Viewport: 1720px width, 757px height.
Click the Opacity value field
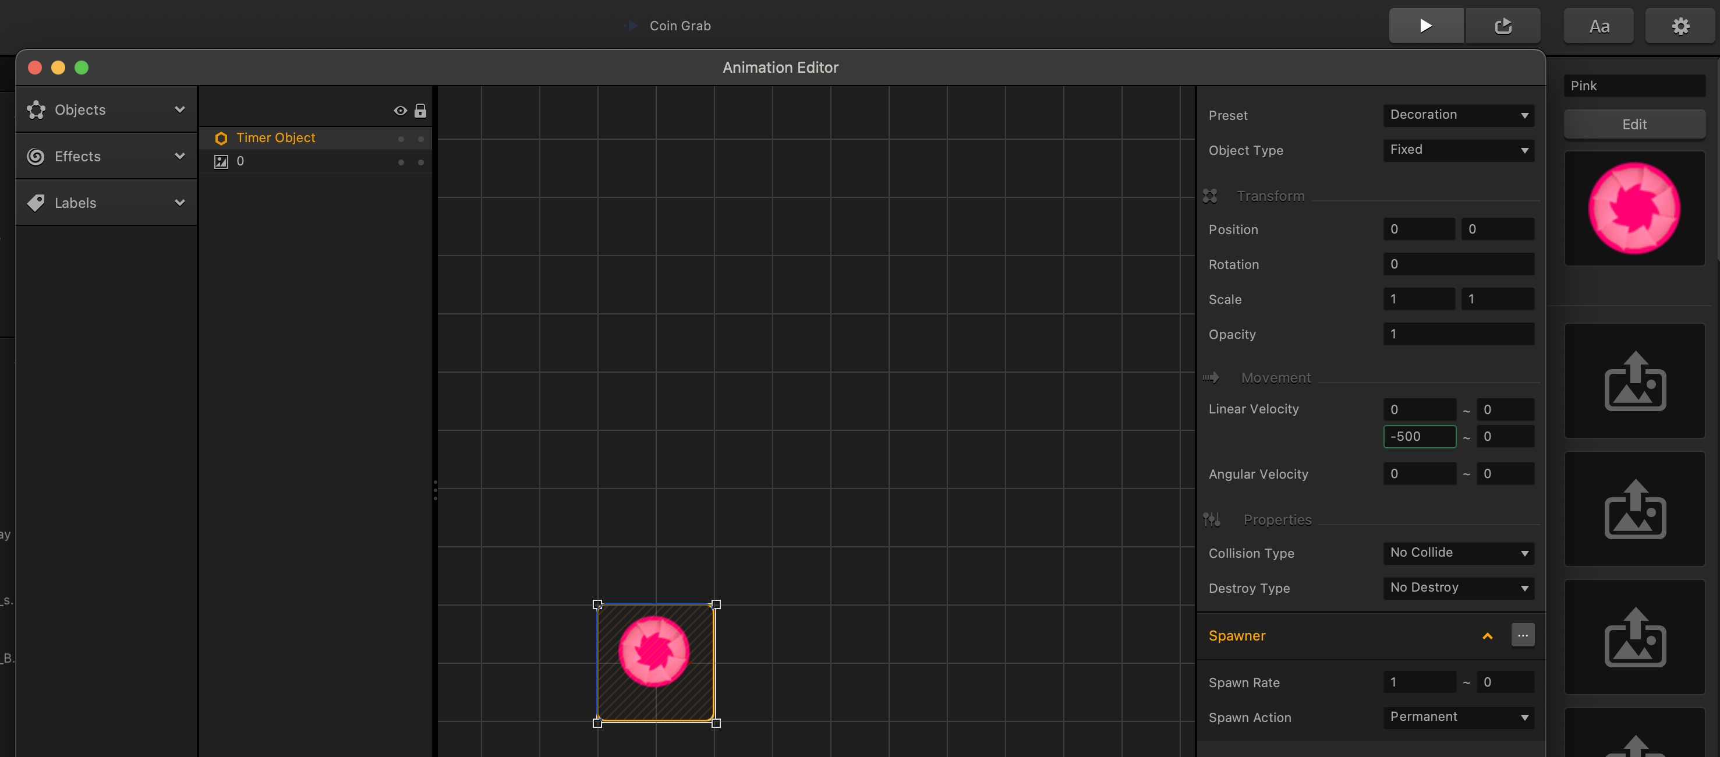click(1458, 334)
